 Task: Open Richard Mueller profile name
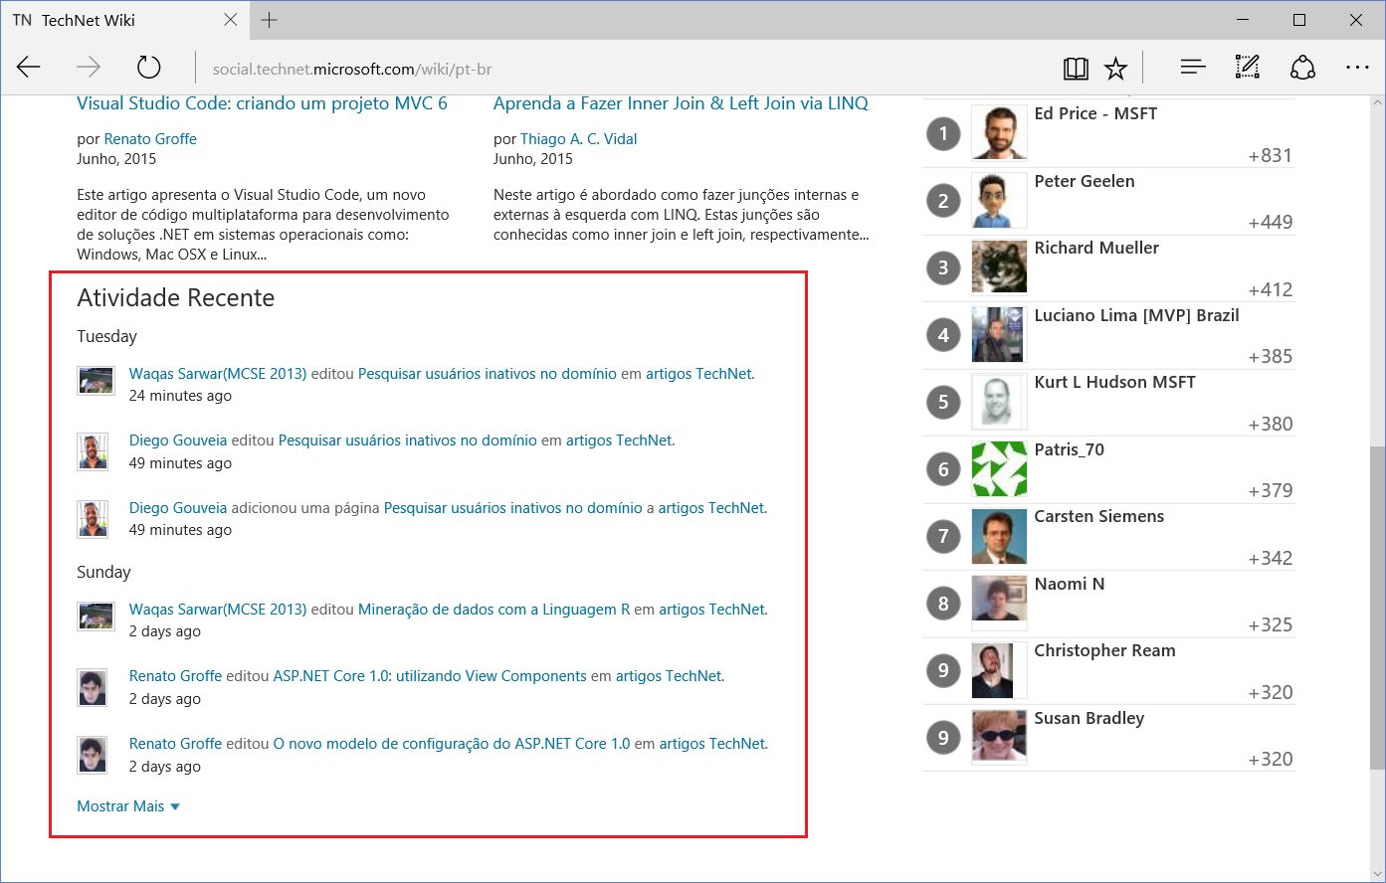click(x=1096, y=248)
